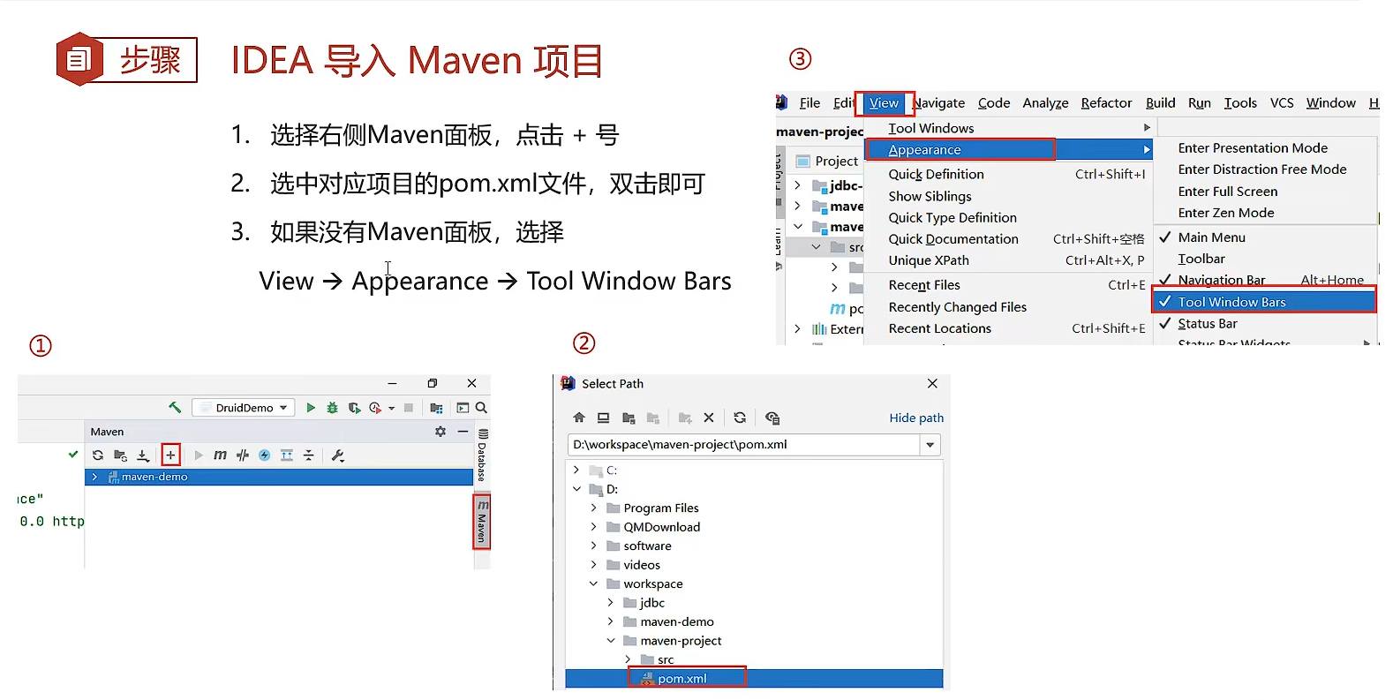Click the grey Stop square button
The image size is (1393, 700).
pos(409,408)
